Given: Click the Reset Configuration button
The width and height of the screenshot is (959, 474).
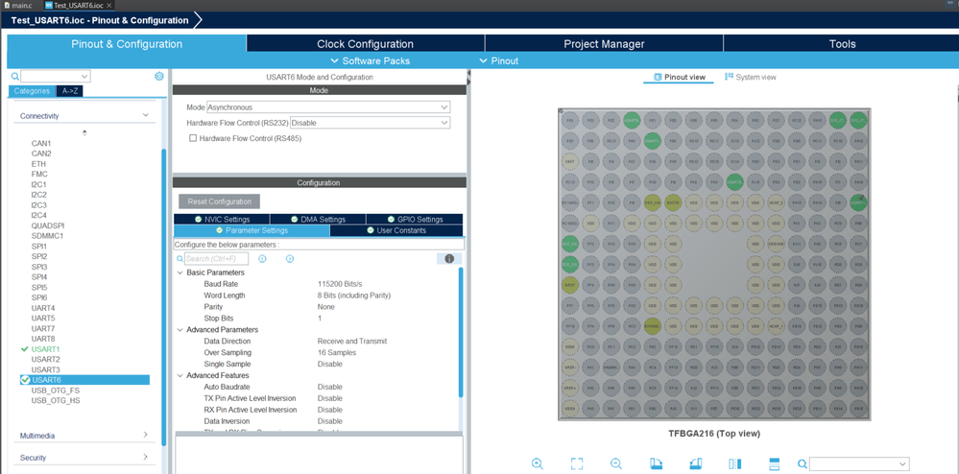Looking at the screenshot, I should click(219, 201).
